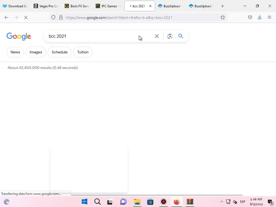Screen dimensions: 276x207
Task: Open the notification center
Action: pyautogui.click(x=270, y=202)
